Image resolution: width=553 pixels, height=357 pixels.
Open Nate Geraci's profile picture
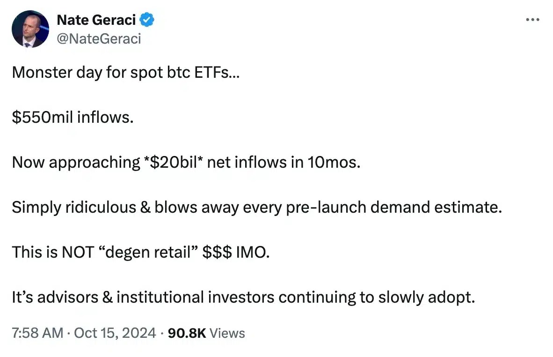pos(30,29)
